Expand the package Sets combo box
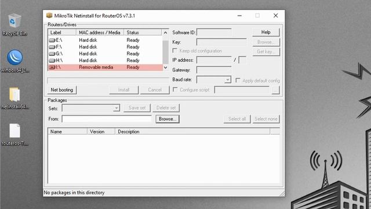Image resolution: width=371 pixels, height=209 pixels. pos(116,108)
